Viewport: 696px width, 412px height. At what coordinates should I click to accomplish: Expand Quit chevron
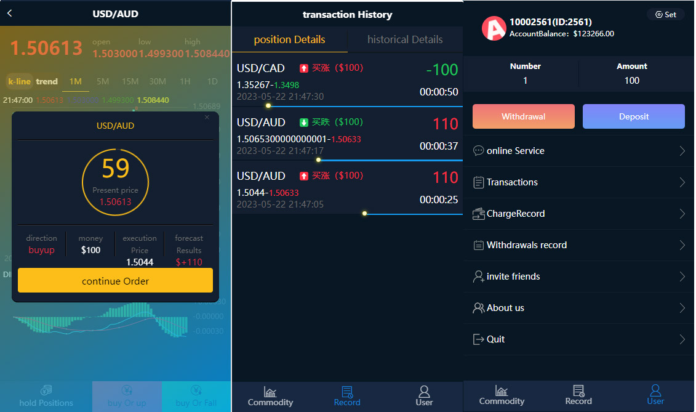pos(682,339)
